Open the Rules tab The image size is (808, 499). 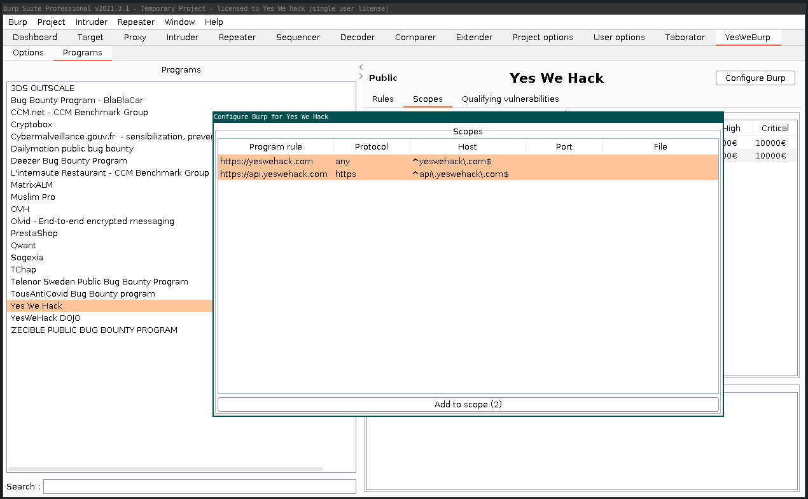(383, 99)
